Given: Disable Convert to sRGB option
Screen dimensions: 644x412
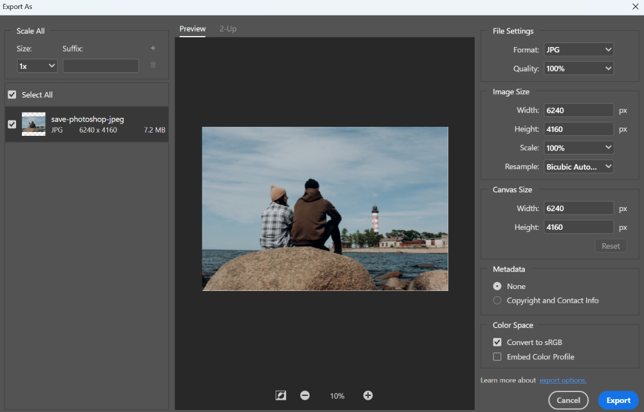Looking at the screenshot, I should [497, 342].
